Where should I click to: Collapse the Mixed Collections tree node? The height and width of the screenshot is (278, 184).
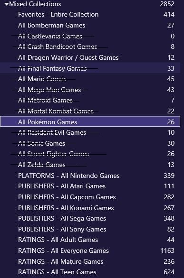pyautogui.click(x=7, y=4)
